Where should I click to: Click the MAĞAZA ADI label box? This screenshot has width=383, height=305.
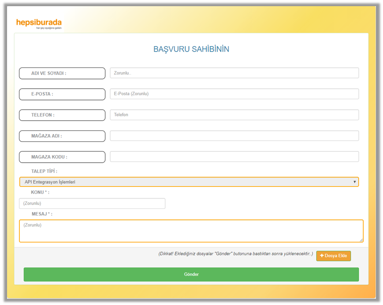click(x=62, y=136)
